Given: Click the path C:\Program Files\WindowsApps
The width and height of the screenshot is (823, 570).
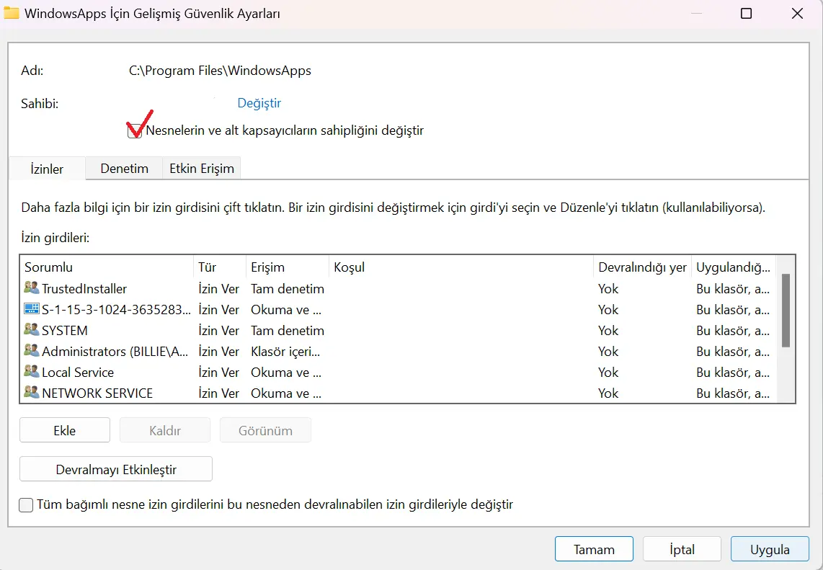Looking at the screenshot, I should coord(220,71).
